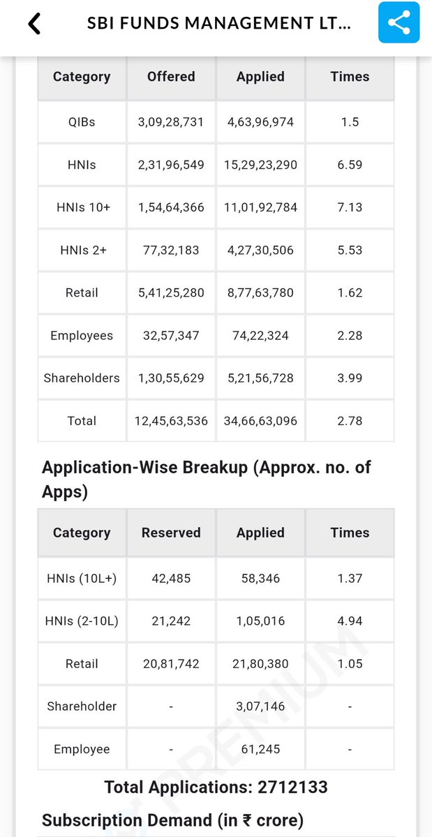Select Shareholders offered value 1,30,55,629

tap(171, 378)
